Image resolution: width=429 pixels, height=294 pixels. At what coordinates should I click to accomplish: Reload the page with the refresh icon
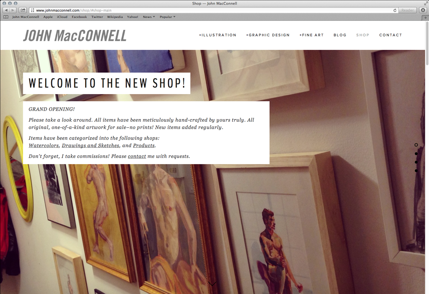[395, 10]
